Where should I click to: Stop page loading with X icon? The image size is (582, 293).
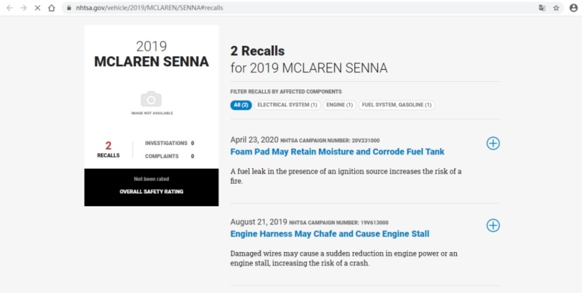point(38,8)
